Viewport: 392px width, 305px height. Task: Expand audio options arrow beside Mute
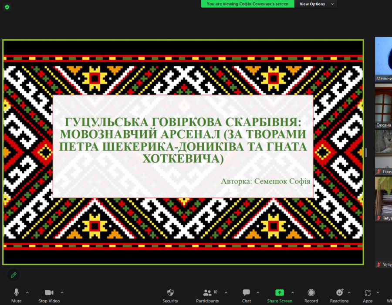[x=27, y=292]
